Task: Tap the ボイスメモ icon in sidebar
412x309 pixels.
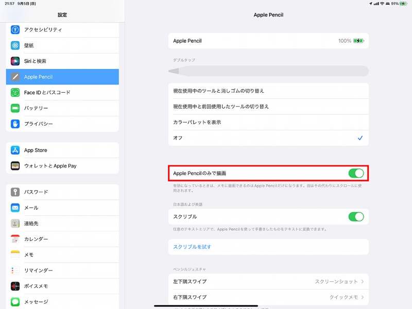Action: click(15, 286)
